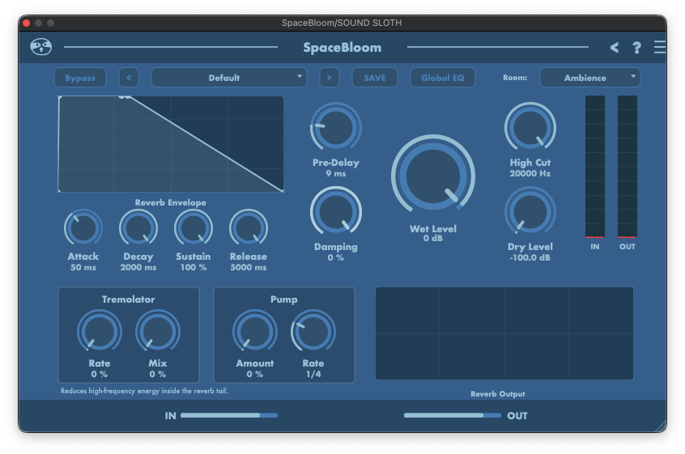Click the Dry Level knob
The image size is (685, 454).
coord(530,211)
